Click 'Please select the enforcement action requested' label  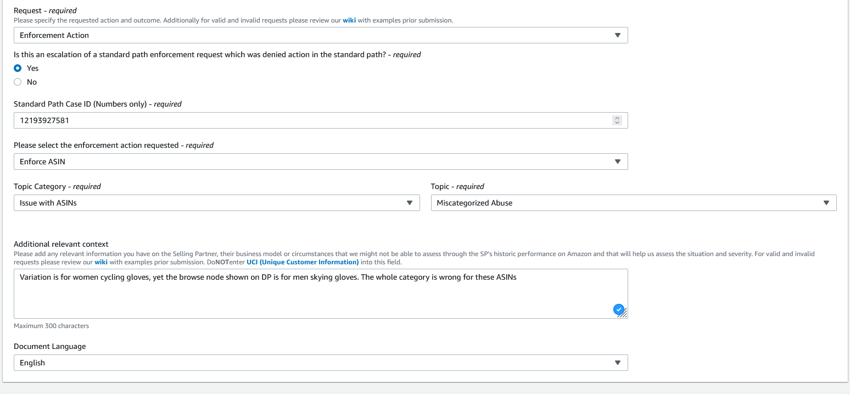(114, 145)
